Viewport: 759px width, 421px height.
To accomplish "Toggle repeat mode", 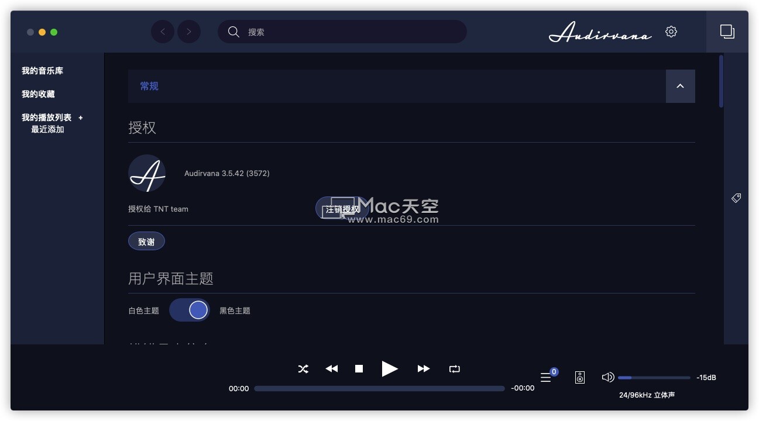I will tap(455, 369).
